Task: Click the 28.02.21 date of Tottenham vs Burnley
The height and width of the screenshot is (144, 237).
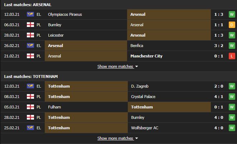Action: (x=12, y=117)
